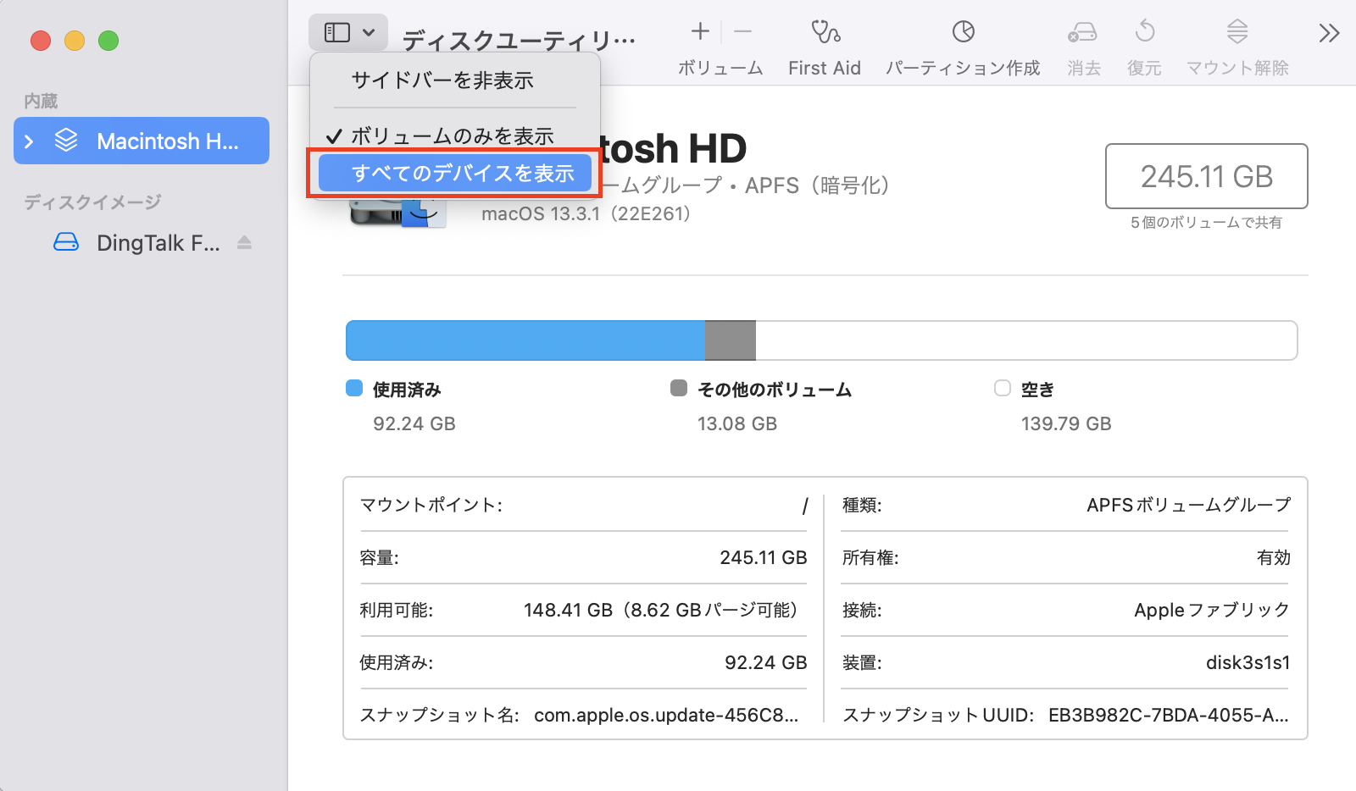Select DingTalk disk image in sidebar
This screenshot has height=791, width=1356.
158,243
